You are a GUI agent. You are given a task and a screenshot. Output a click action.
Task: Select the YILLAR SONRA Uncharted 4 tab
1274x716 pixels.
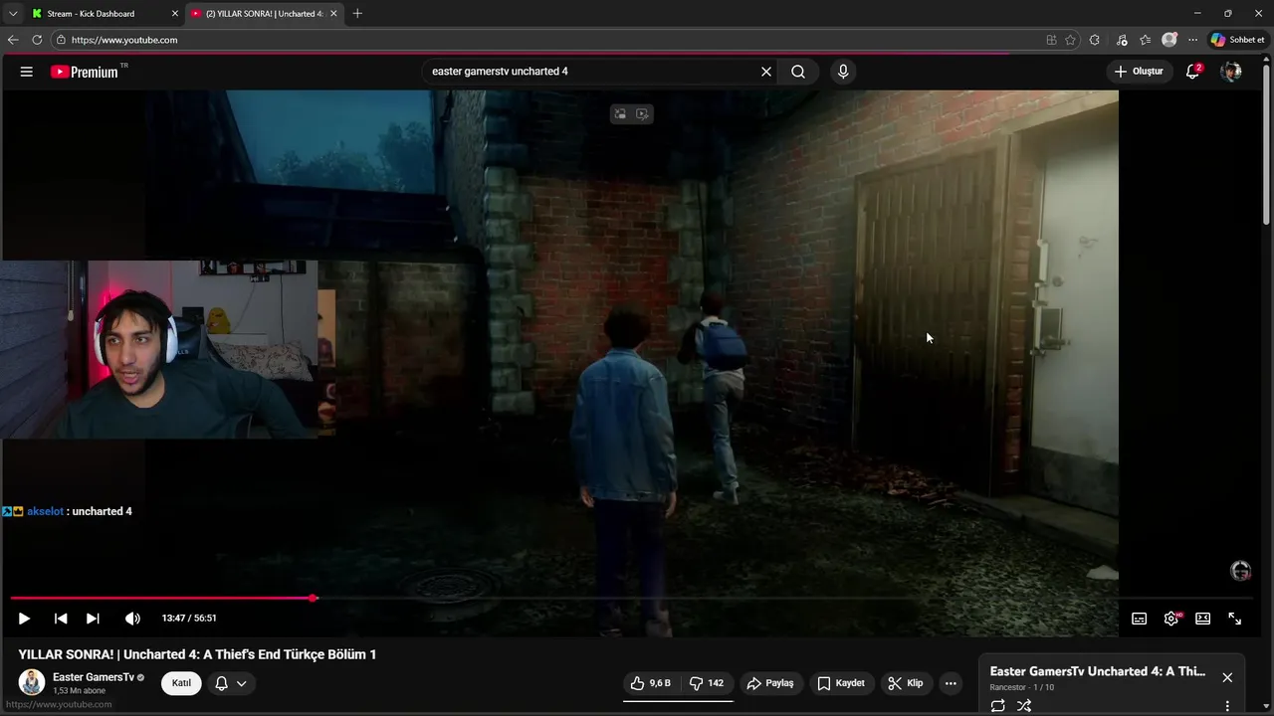pos(264,14)
